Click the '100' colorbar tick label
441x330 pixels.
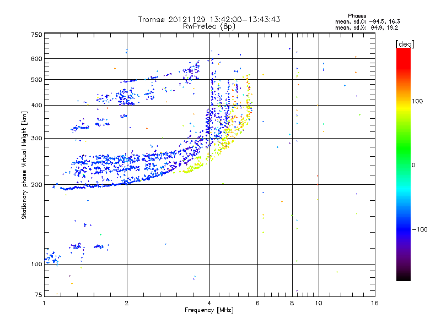point(417,101)
